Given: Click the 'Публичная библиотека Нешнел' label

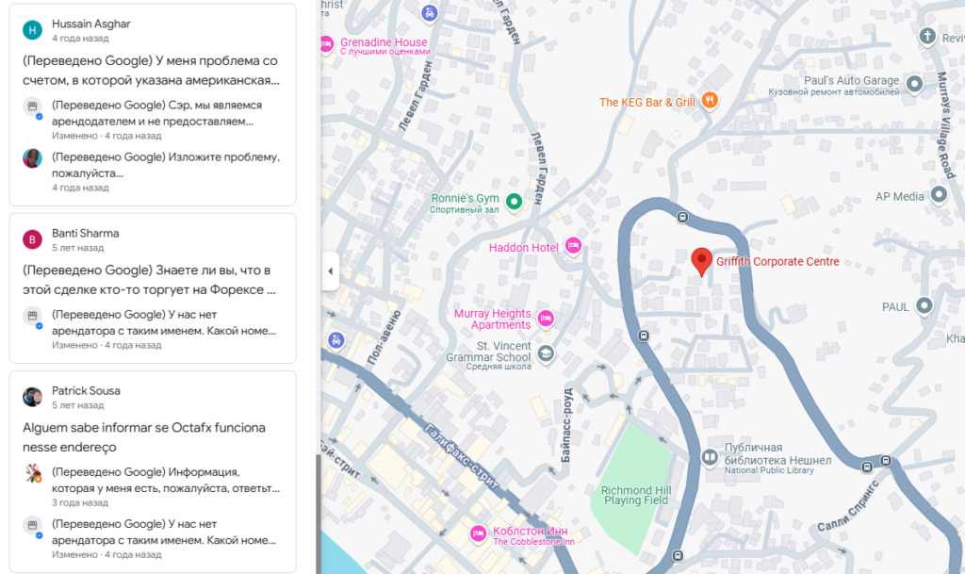Looking at the screenshot, I should (777, 454).
